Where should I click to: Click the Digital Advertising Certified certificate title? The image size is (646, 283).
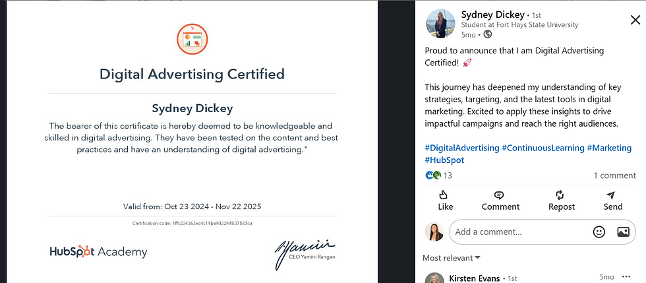[x=192, y=75]
